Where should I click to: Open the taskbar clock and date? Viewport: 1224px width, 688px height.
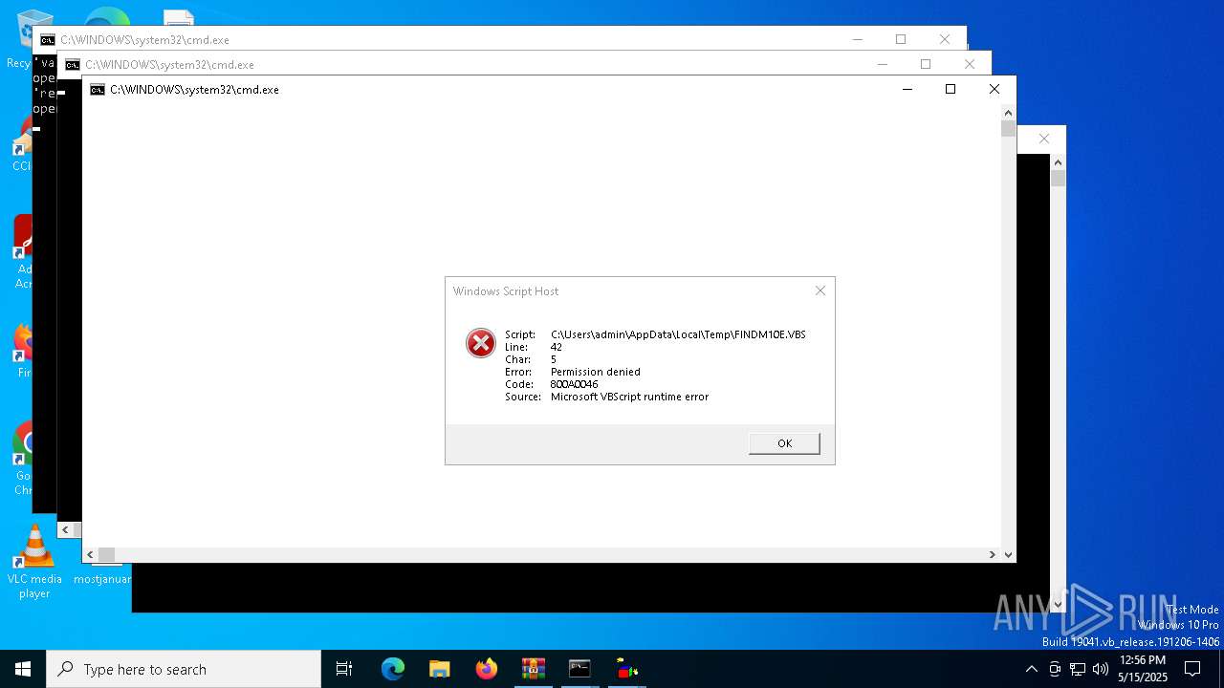pos(1143,669)
